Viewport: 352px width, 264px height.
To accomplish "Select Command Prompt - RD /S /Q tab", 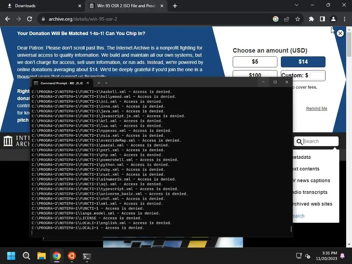I will click(62, 83).
